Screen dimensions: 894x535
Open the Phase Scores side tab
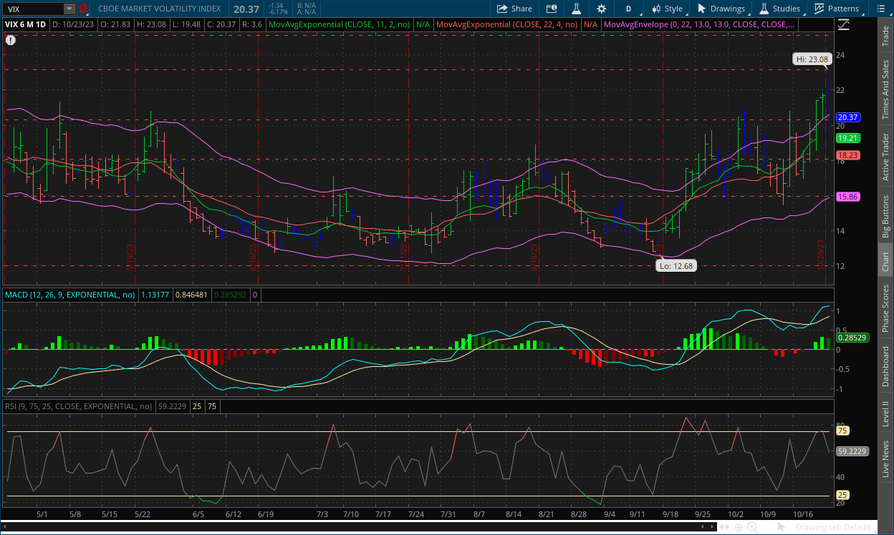[x=886, y=309]
